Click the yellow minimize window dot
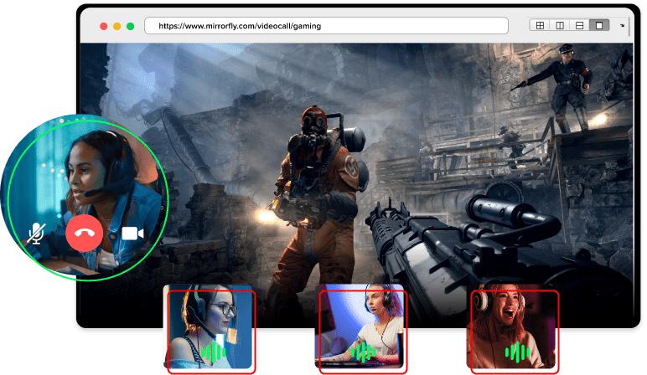The width and height of the screenshot is (647, 375). (116, 27)
